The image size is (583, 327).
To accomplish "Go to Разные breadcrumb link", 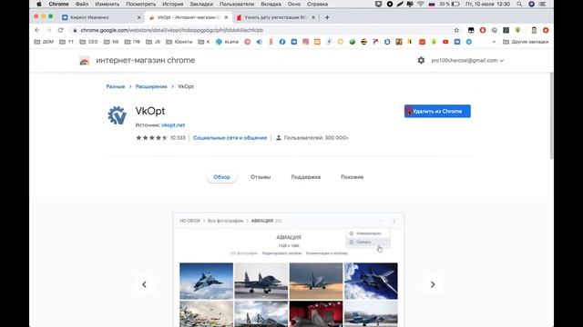I will pyautogui.click(x=116, y=86).
